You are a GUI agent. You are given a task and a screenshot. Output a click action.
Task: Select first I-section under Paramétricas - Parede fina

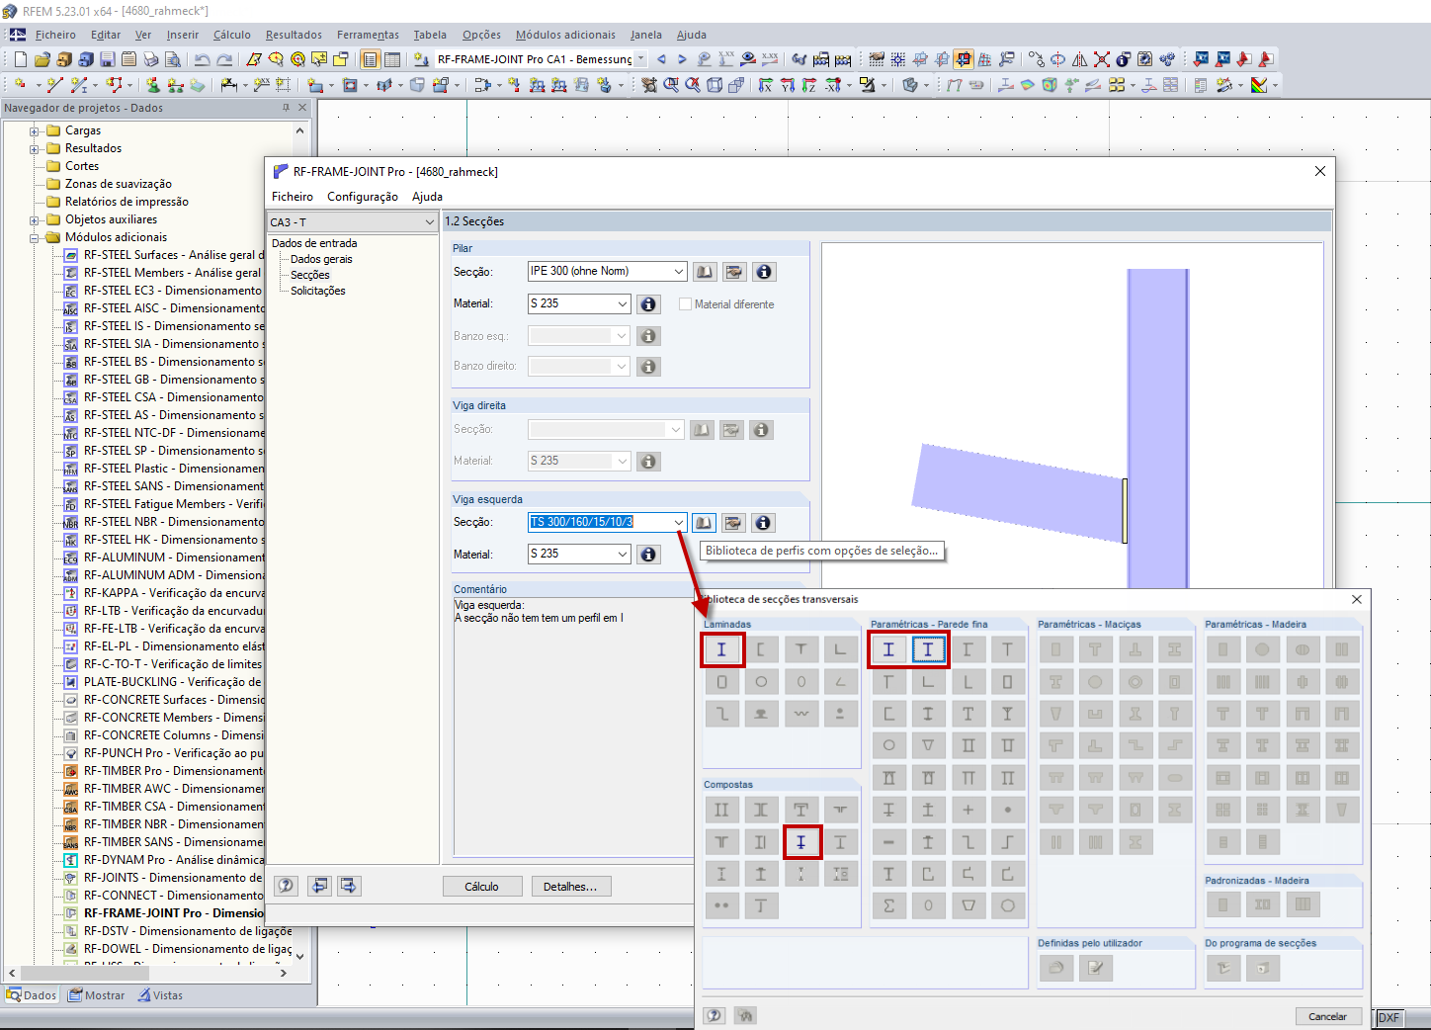[888, 649]
